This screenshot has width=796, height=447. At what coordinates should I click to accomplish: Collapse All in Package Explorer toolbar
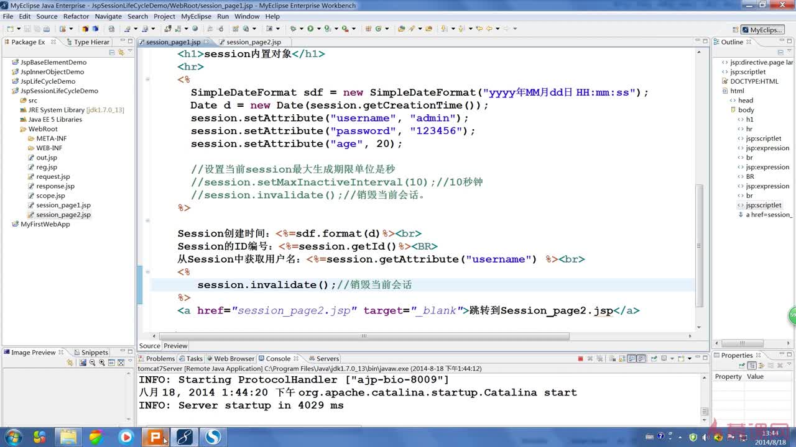point(113,53)
